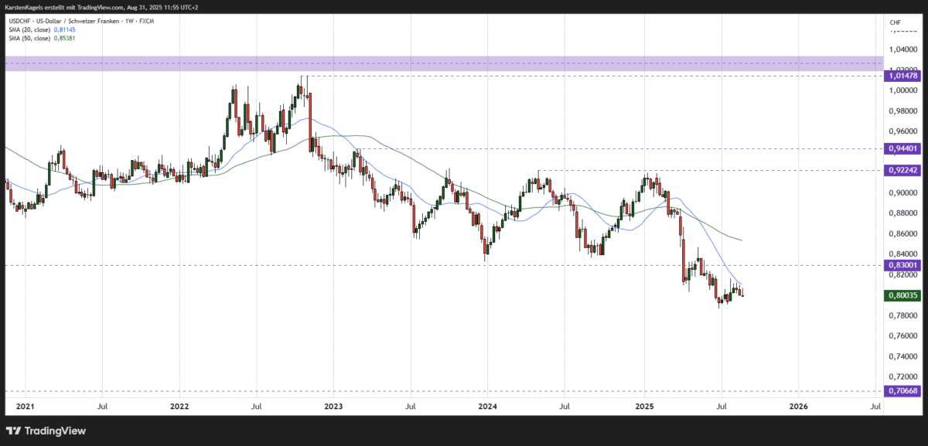This screenshot has width=928, height=446.
Task: Click the CHF label atop the price axis
Action: pyautogui.click(x=895, y=23)
